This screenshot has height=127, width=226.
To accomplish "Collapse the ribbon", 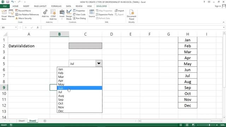I will (224, 22).
